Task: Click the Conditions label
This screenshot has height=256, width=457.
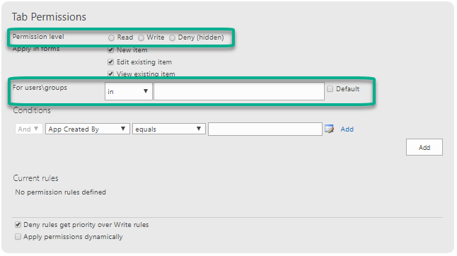Action: (x=32, y=110)
